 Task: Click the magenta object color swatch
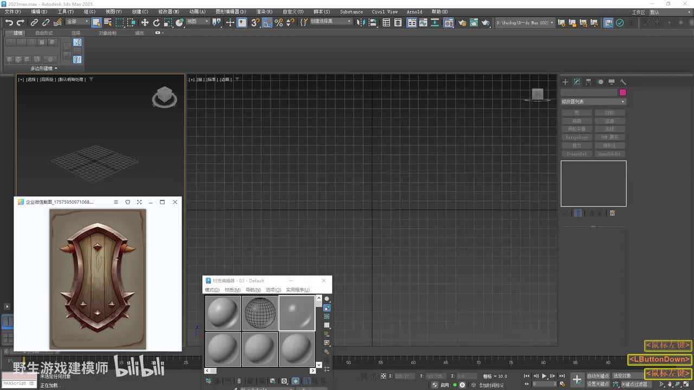coord(622,93)
